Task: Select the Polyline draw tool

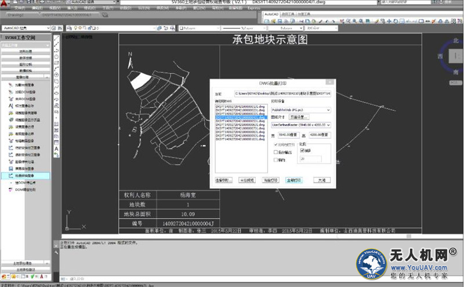Action: (x=56, y=50)
